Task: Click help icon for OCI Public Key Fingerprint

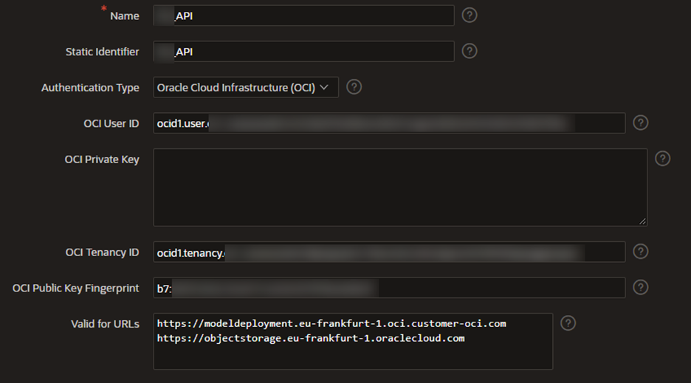Action: click(640, 287)
